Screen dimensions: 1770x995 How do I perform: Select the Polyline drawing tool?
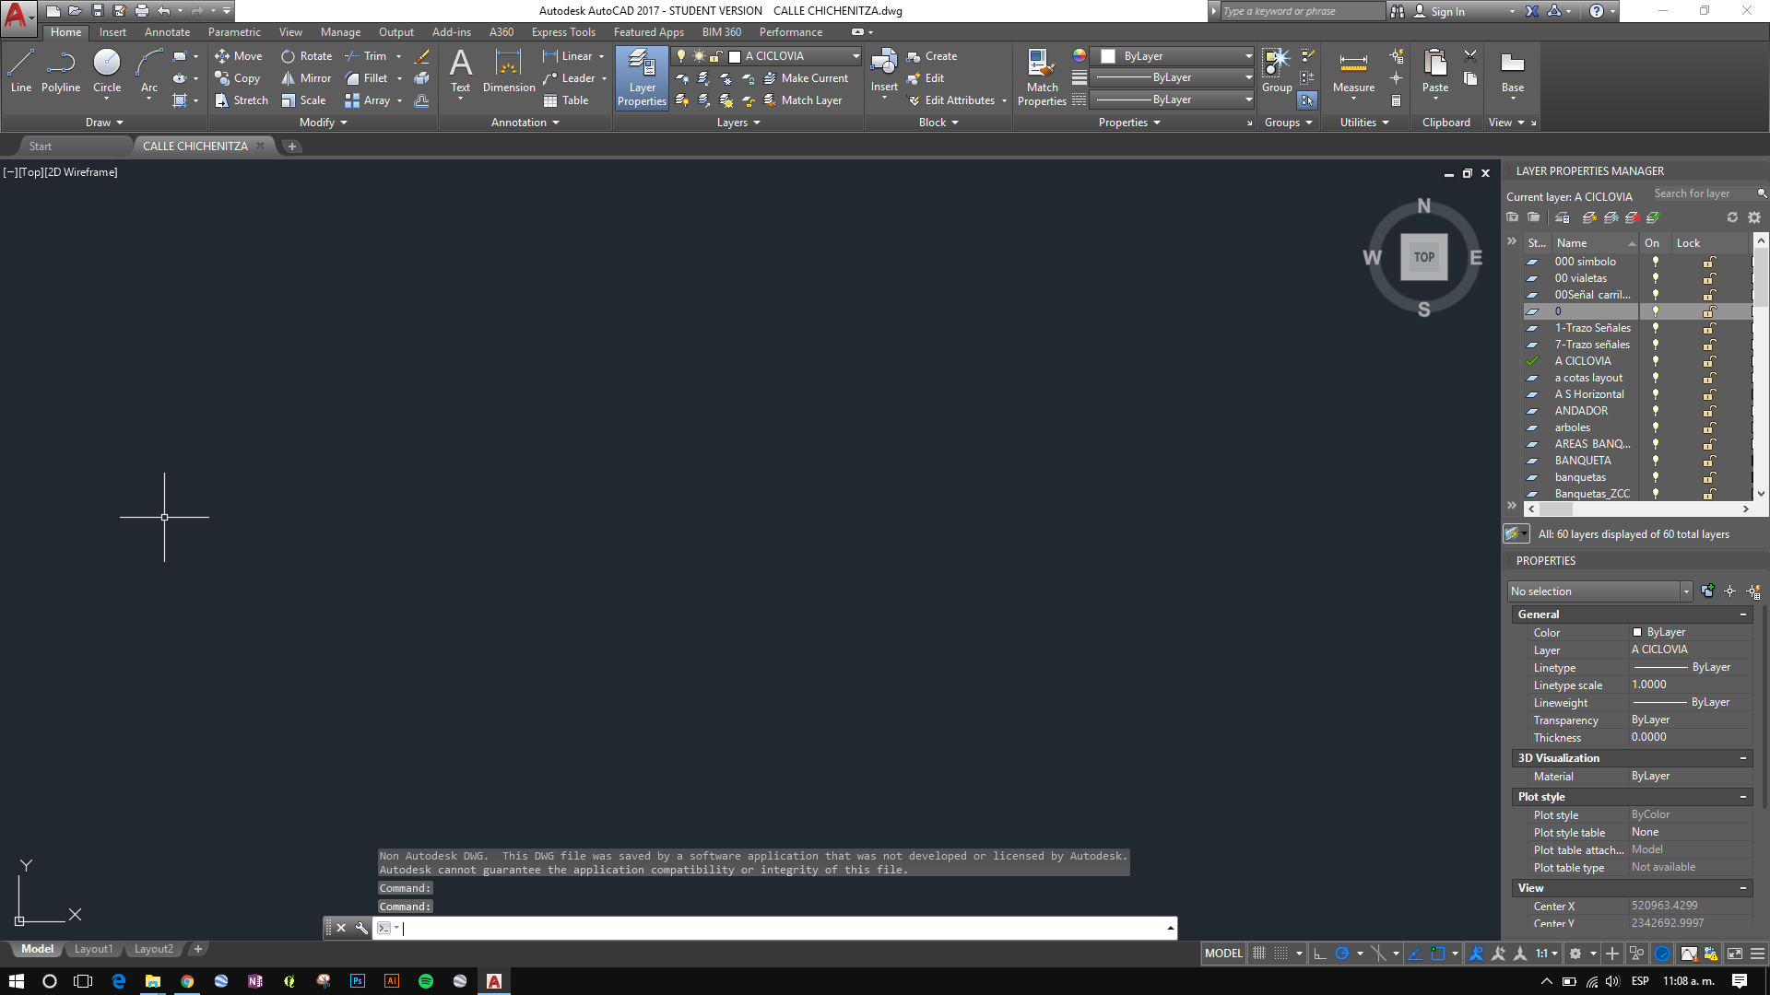tap(61, 71)
